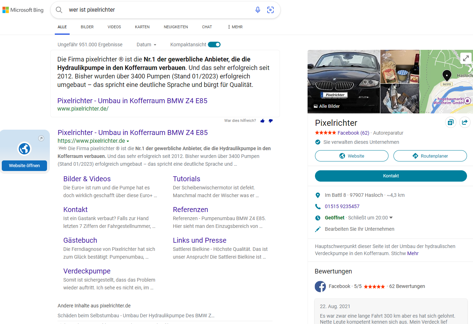This screenshot has width=473, height=324.
Task: Open the Referenzen sitelink
Action: [x=191, y=210]
